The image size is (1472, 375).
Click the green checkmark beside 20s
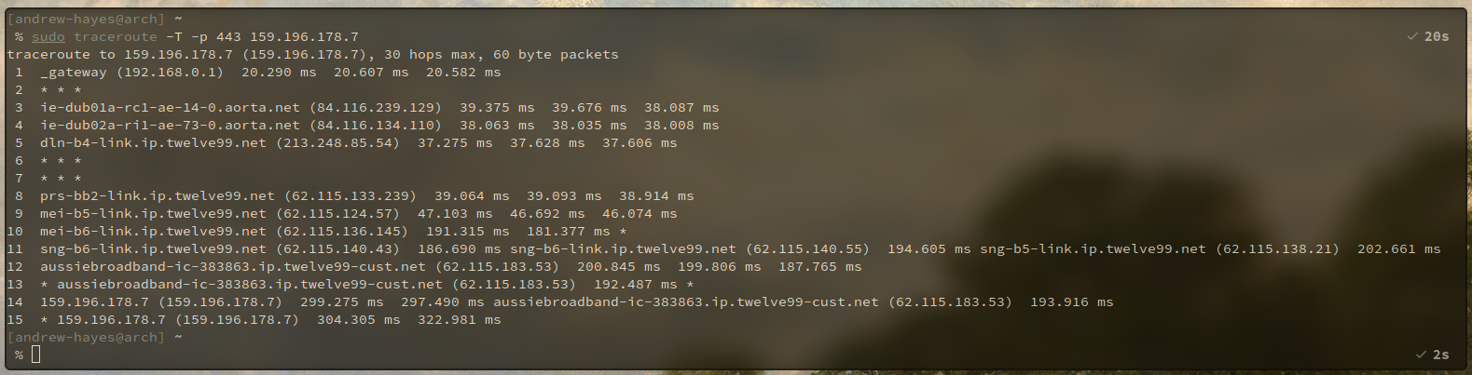coord(1412,36)
